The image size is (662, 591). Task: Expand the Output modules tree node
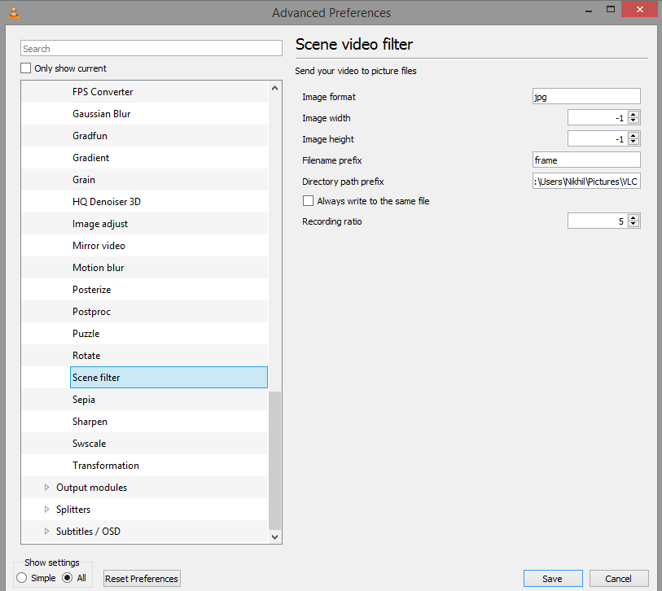pos(46,488)
